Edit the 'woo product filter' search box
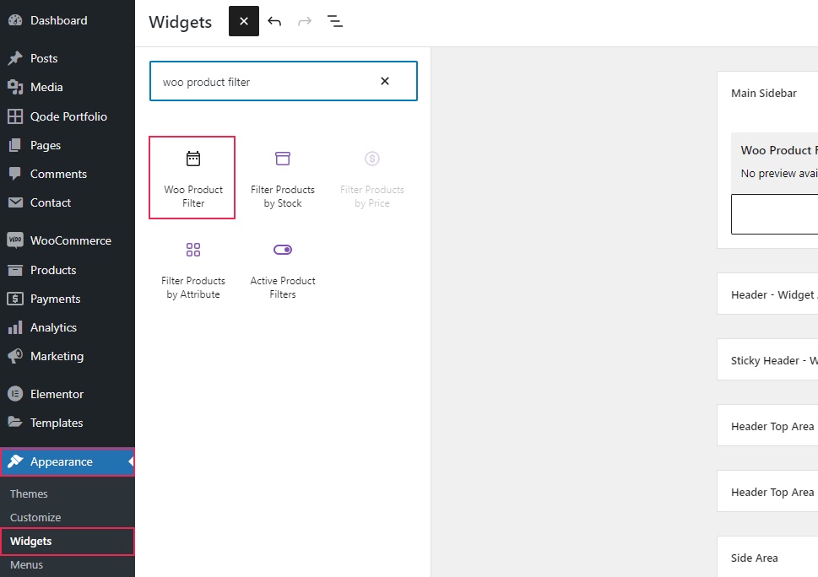This screenshot has height=577, width=818. (x=284, y=81)
